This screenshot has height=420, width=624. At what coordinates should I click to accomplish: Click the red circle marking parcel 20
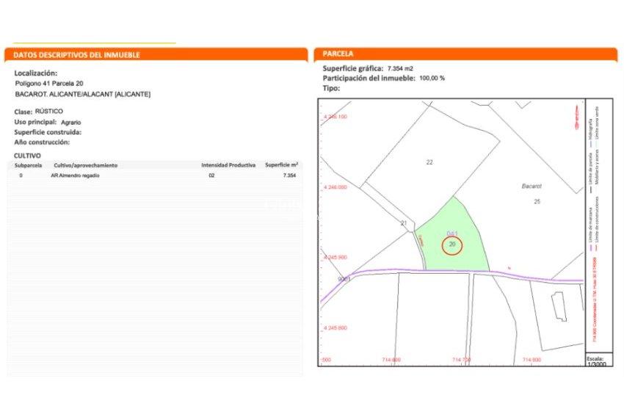[x=453, y=245]
